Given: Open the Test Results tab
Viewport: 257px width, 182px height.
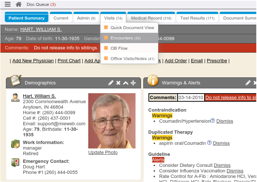Looking at the screenshot, I should tap(197, 18).
